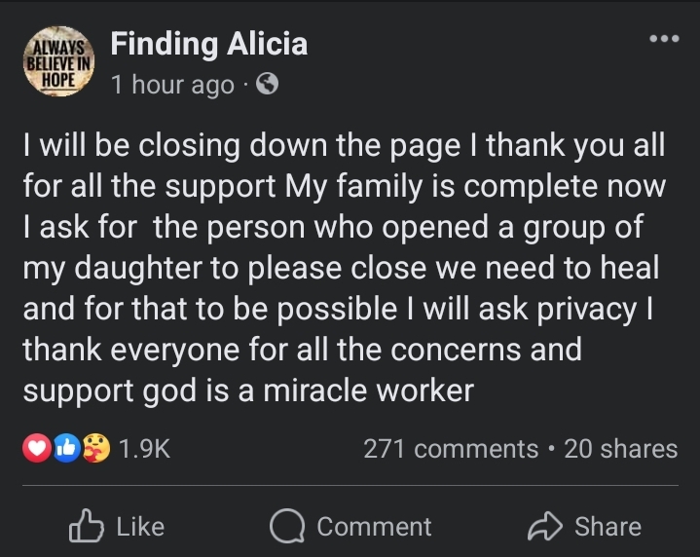Viewport: 700px width, 557px height.
Task: Select the Comment label text
Action: click(x=374, y=527)
